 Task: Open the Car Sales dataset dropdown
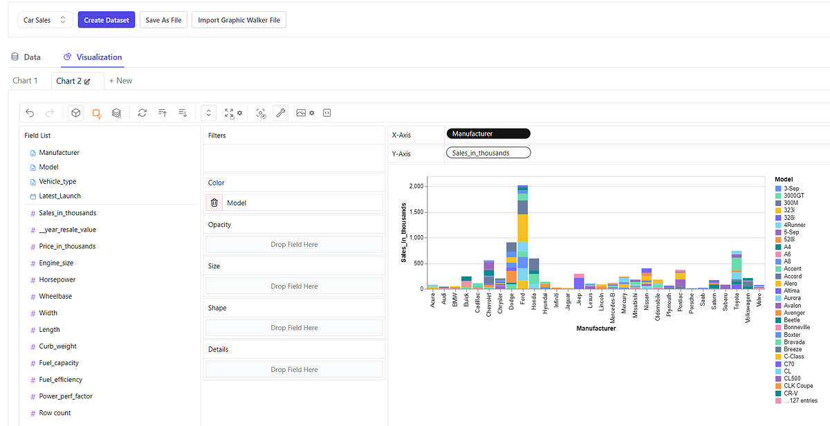coord(45,20)
